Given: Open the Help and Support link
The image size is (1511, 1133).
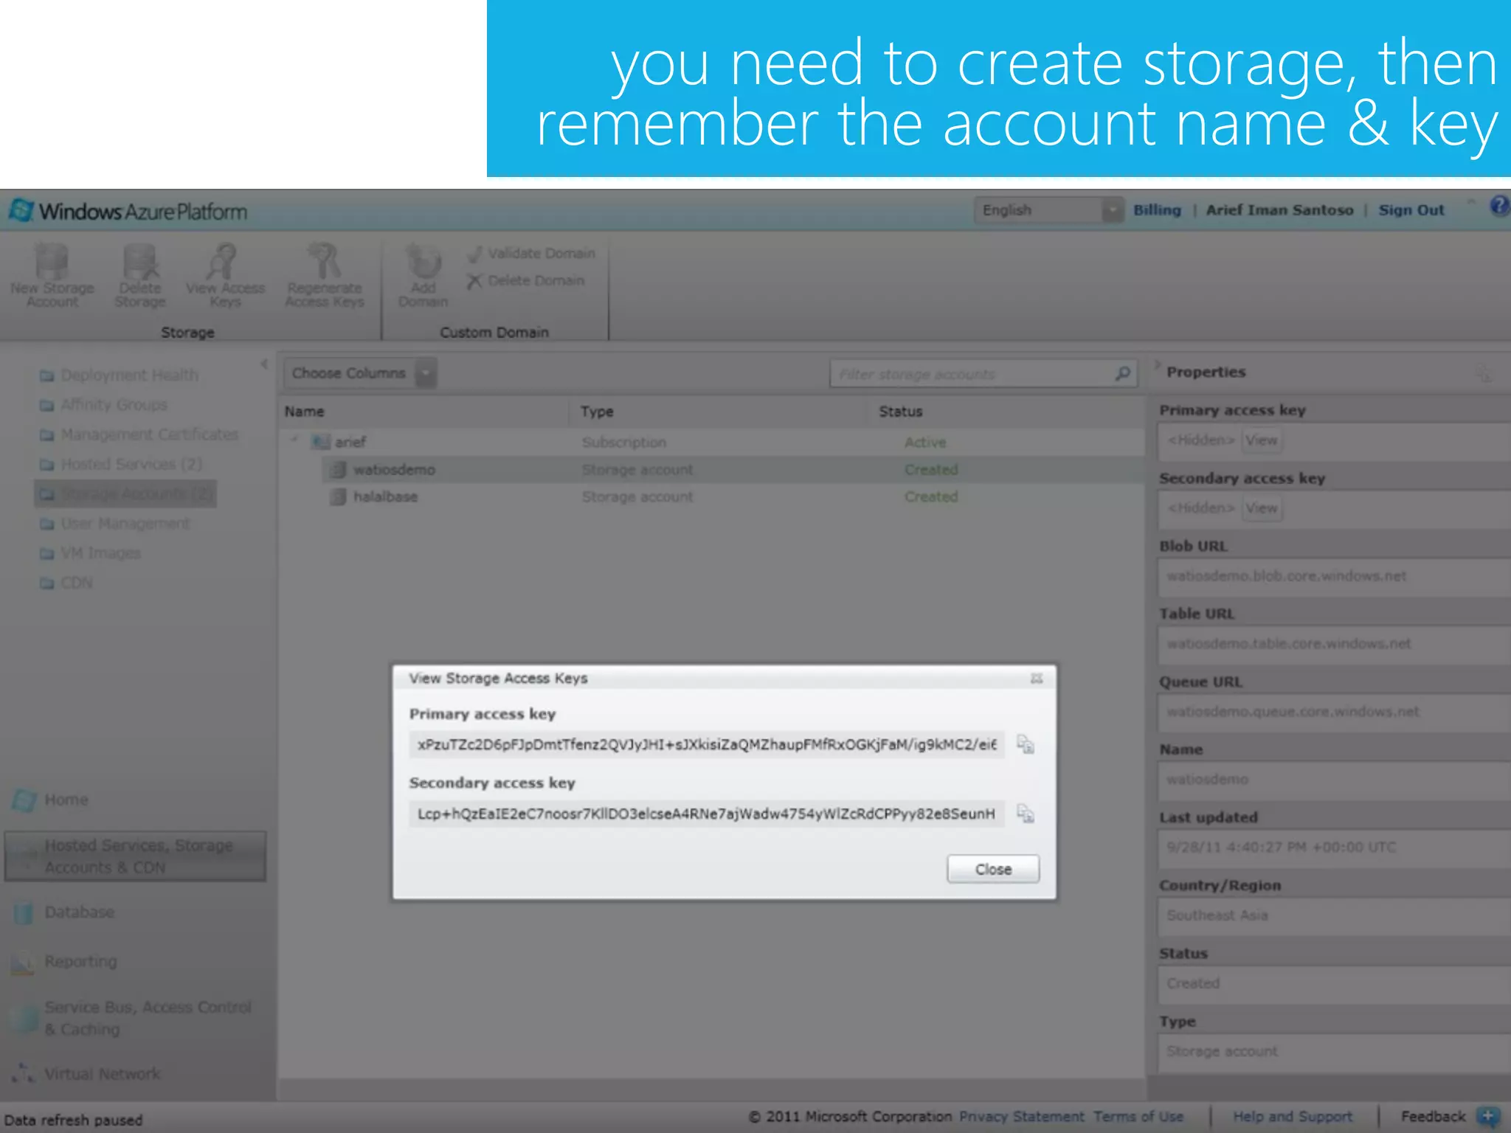Looking at the screenshot, I should pos(1293,1117).
